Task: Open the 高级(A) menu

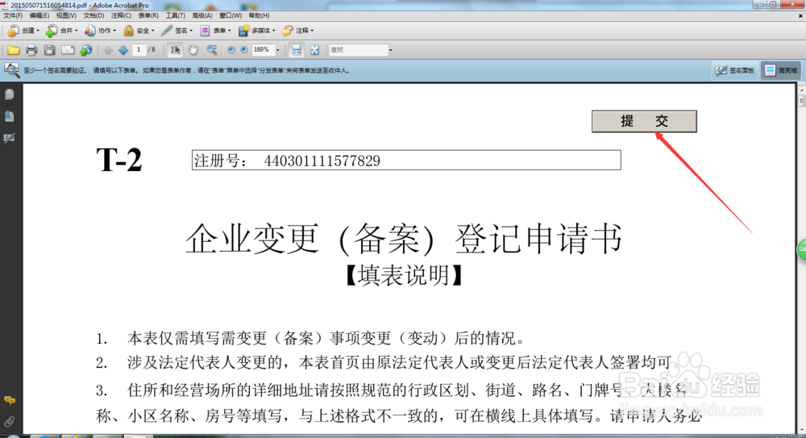Action: click(x=202, y=16)
